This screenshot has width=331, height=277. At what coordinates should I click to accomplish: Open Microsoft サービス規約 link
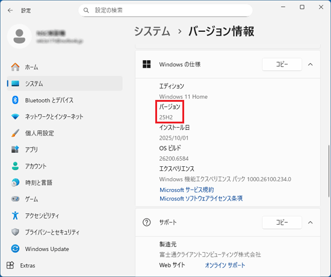pyautogui.click(x=187, y=190)
